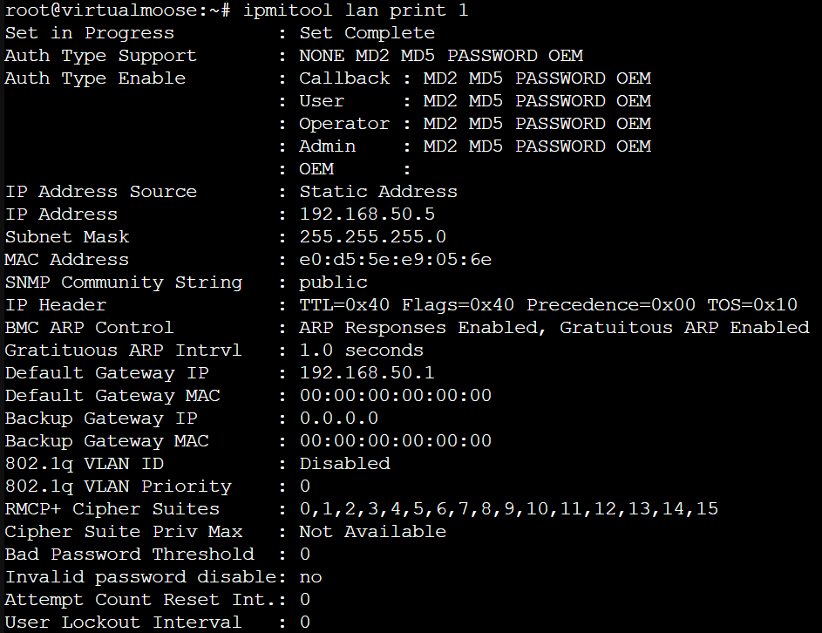822x633 pixels.
Task: Click the RMCP+ Cipher Suites number list
Action: click(508, 509)
